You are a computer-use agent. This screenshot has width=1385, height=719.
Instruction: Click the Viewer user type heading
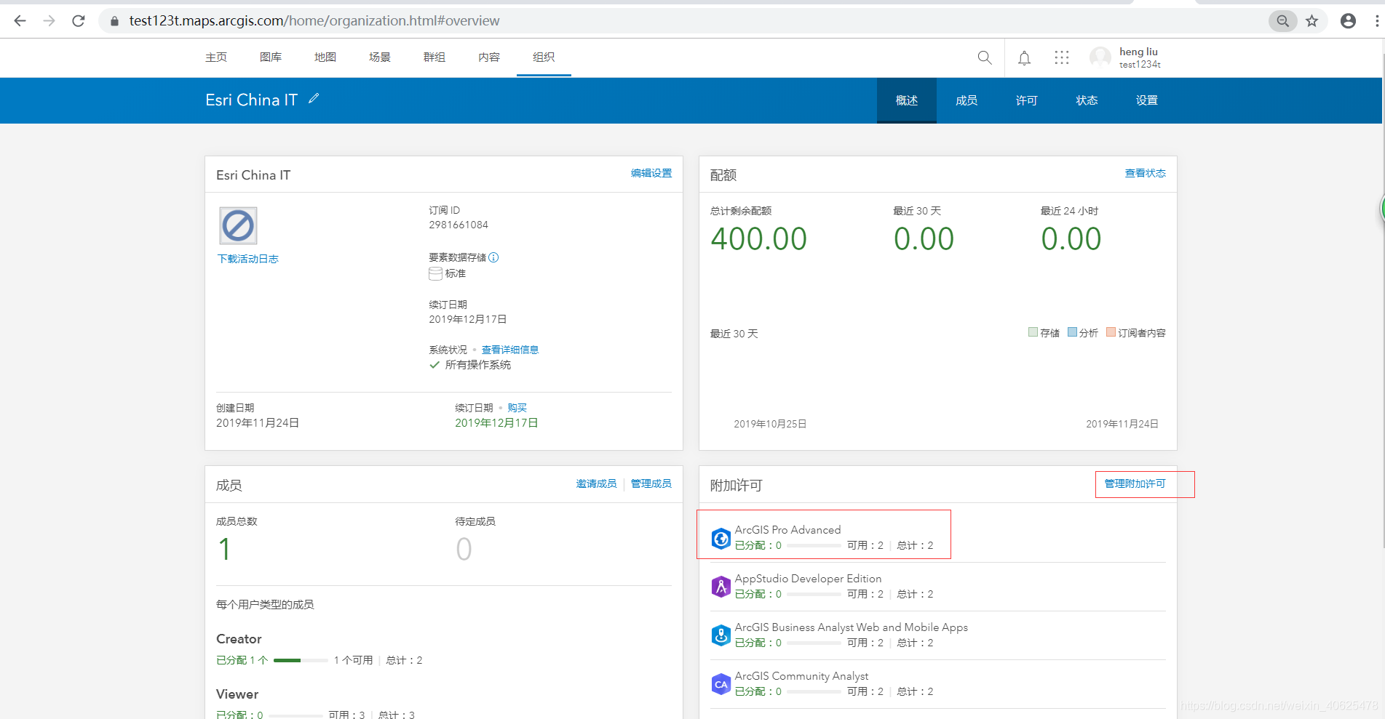click(237, 694)
